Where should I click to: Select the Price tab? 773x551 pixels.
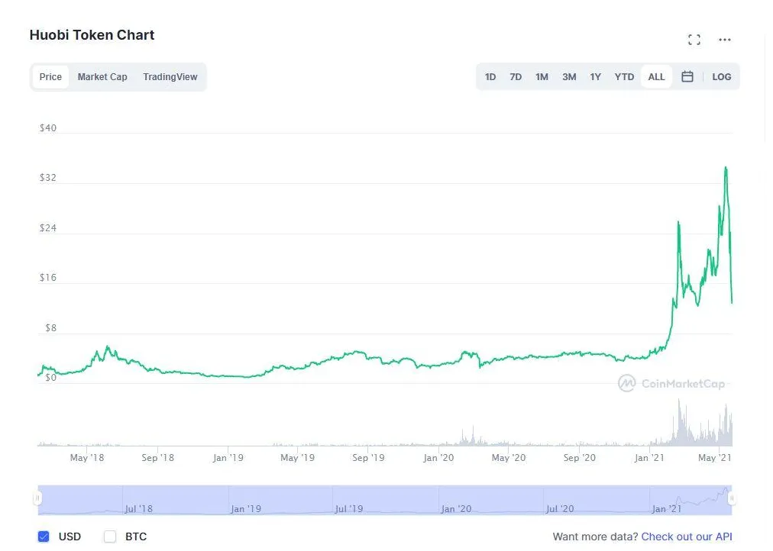50,76
